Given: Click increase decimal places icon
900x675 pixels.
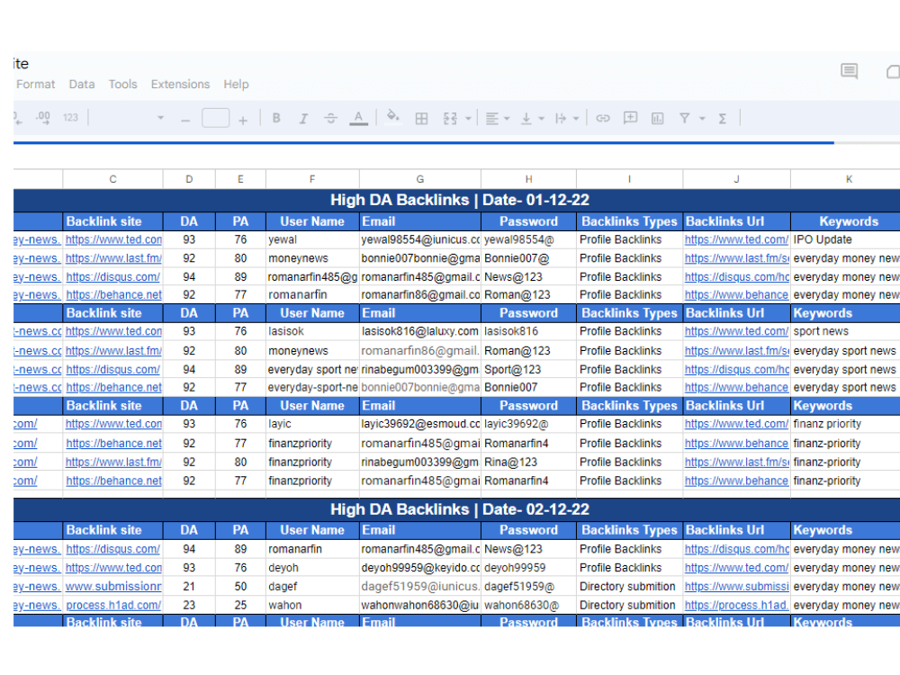Looking at the screenshot, I should pos(43,118).
